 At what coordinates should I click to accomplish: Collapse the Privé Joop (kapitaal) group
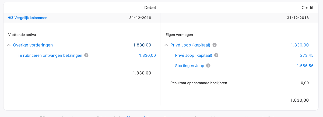coord(166,45)
